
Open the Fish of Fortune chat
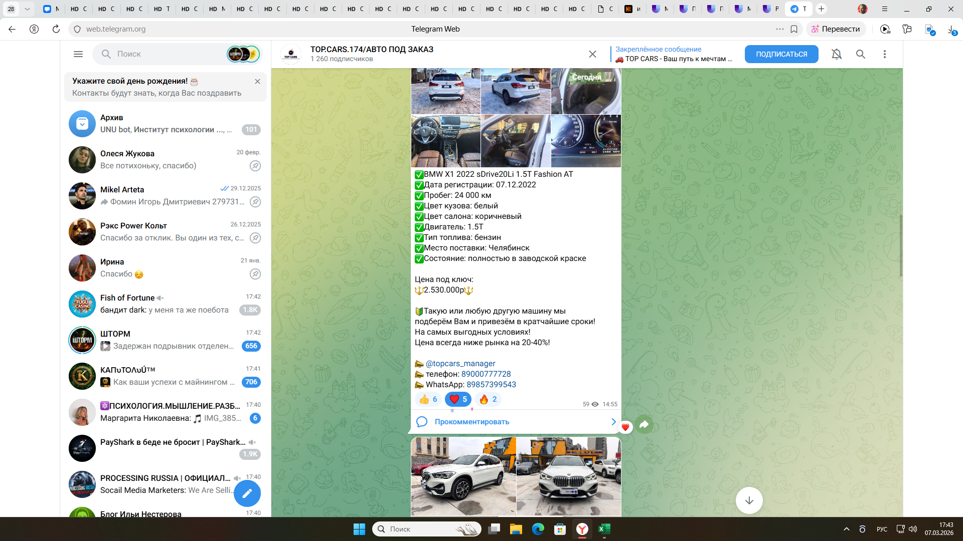point(166,304)
